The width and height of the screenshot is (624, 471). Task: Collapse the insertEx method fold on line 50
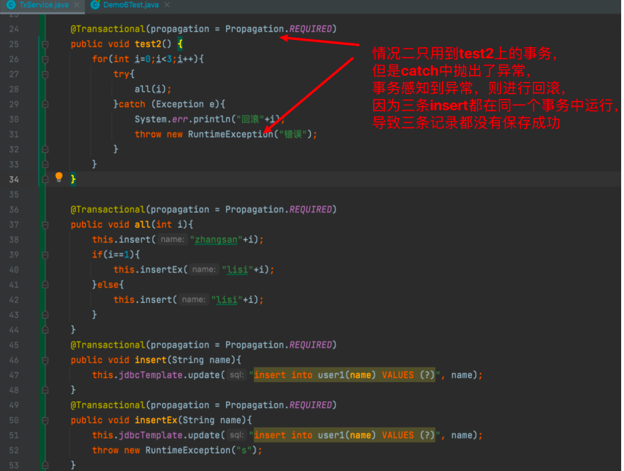(x=45, y=421)
